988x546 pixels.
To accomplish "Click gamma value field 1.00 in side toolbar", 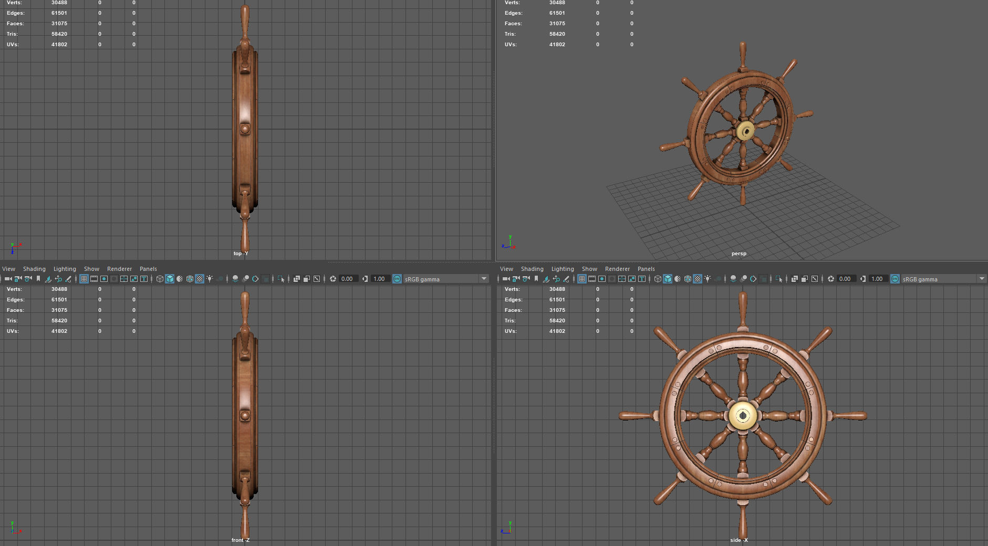I will 879,279.
